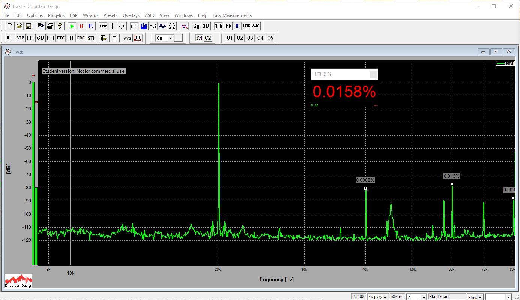Toggle MAX peak hold button
This screenshot has height=300, width=520.
coord(246,26)
